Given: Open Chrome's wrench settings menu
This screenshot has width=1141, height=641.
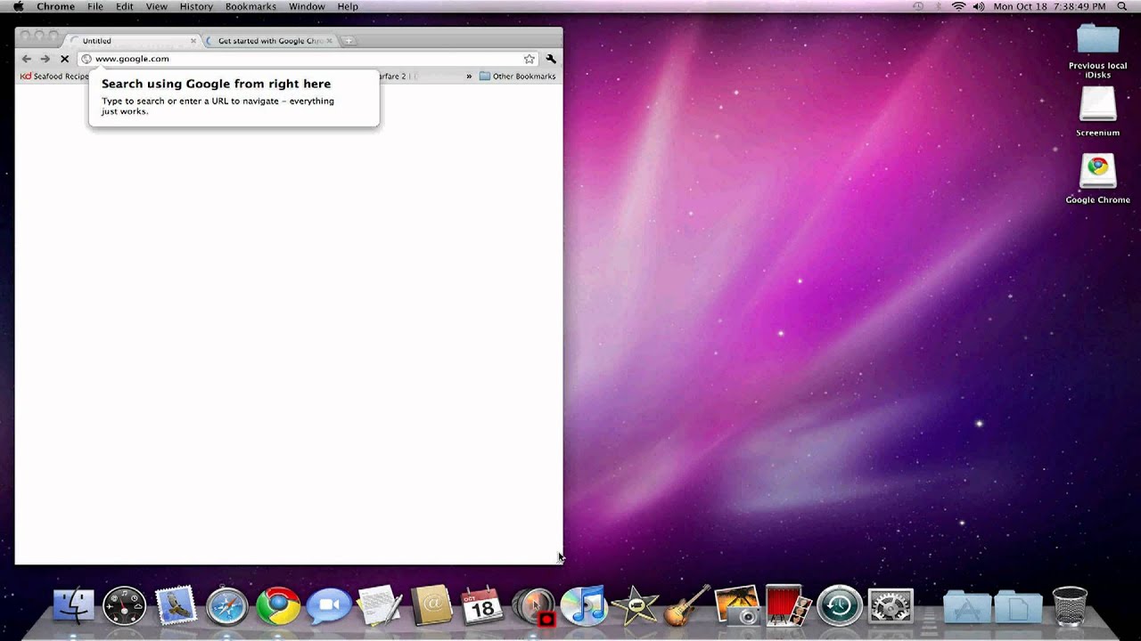Looking at the screenshot, I should pyautogui.click(x=551, y=59).
